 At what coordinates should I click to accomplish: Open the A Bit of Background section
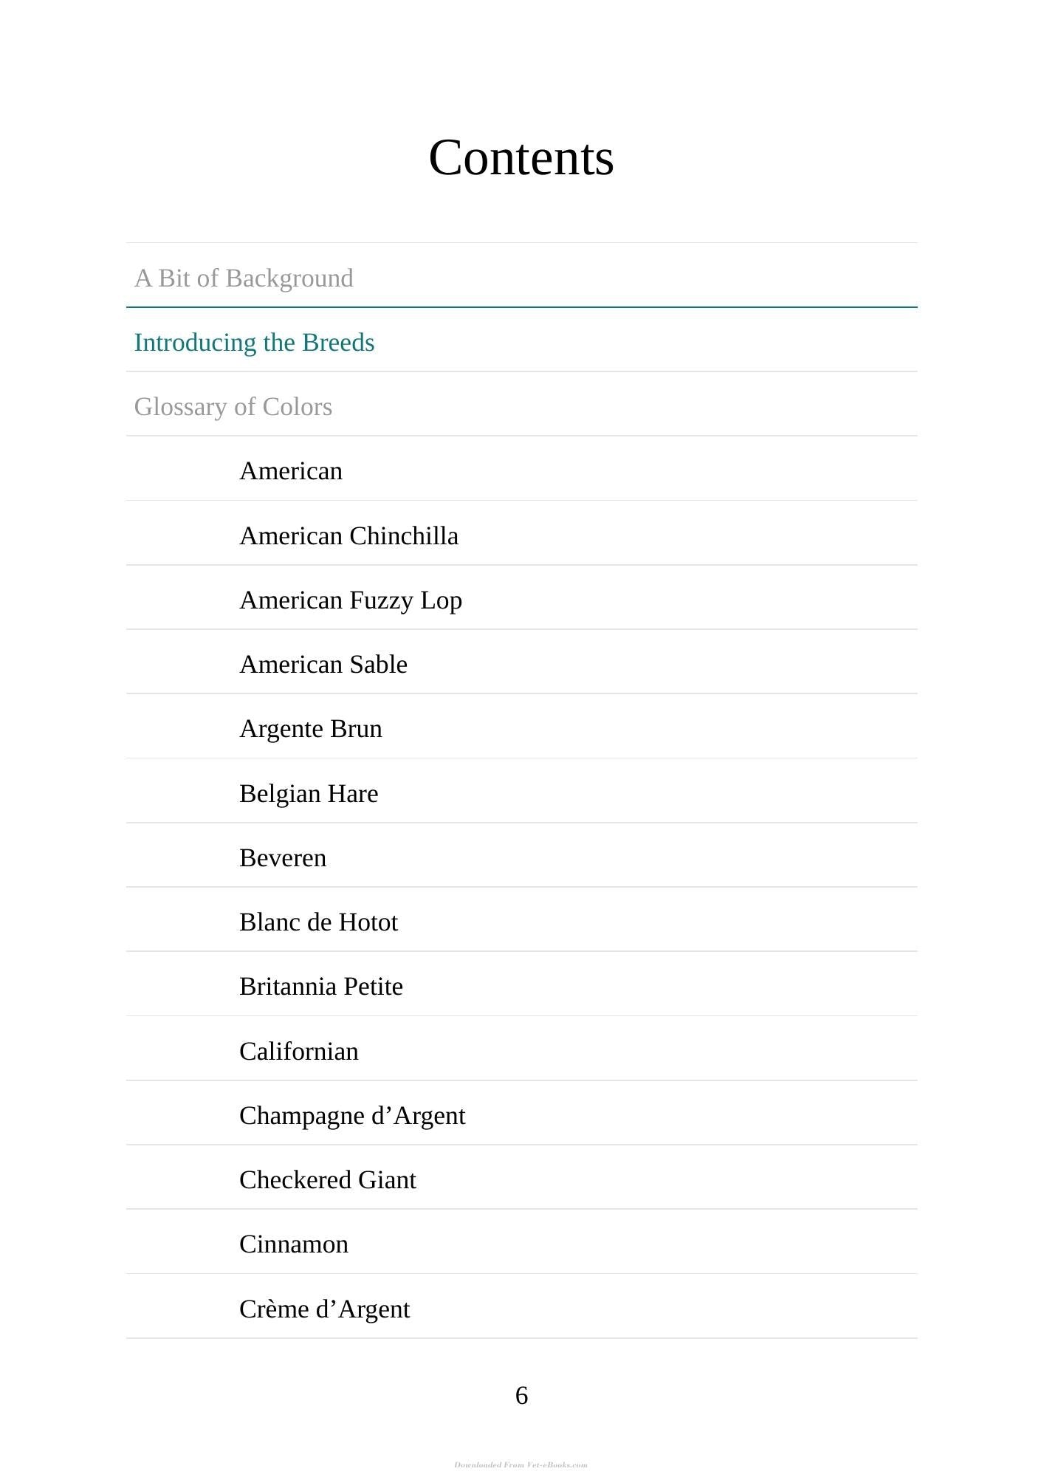pyautogui.click(x=244, y=278)
